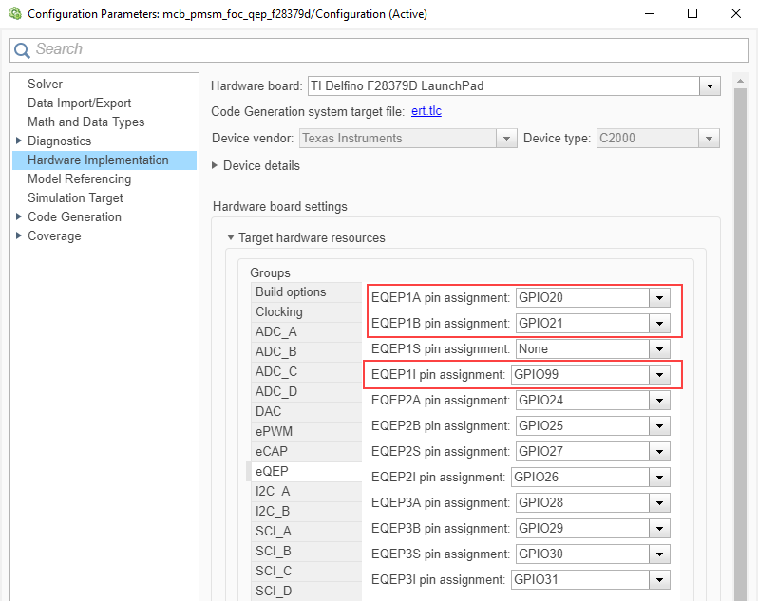Switch to the Clocking group

click(279, 311)
